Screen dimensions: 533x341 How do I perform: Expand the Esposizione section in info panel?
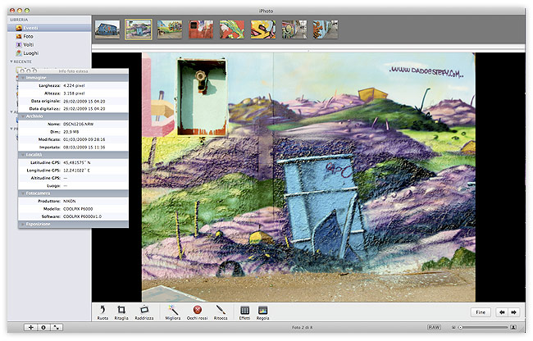(23, 224)
